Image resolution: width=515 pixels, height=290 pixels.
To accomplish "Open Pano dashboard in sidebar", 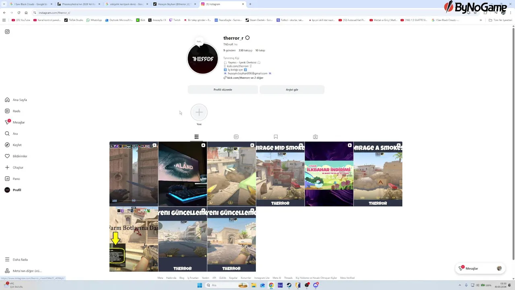I will click(12, 179).
